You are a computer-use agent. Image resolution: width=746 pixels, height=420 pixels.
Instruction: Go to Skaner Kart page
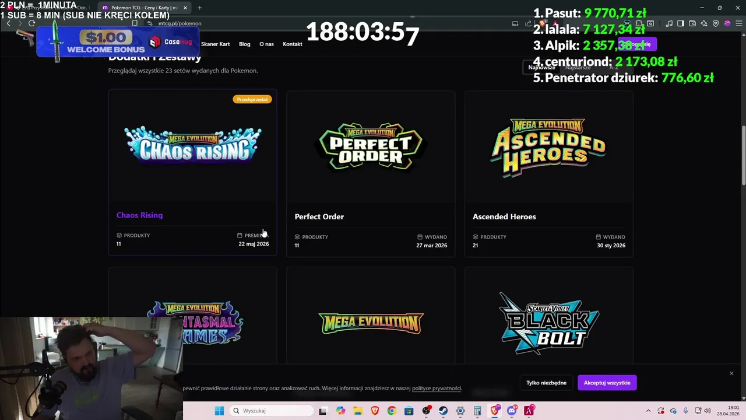click(x=216, y=44)
